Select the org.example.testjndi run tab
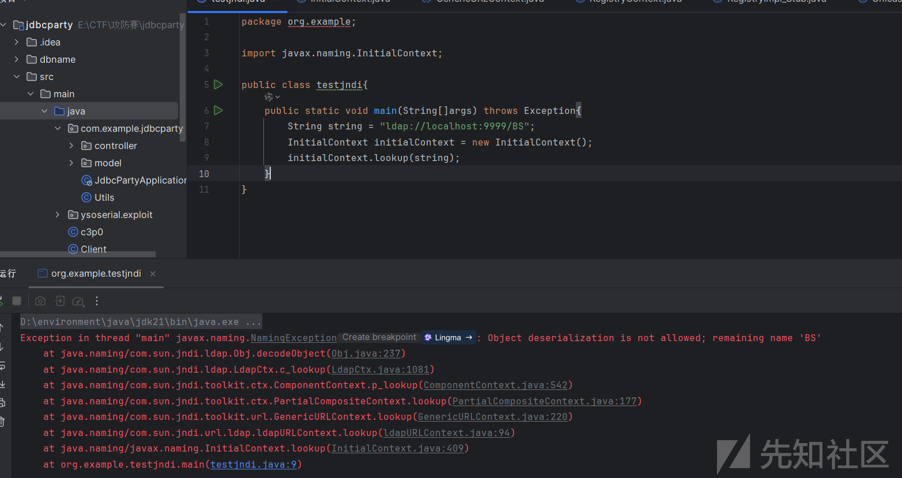This screenshot has width=902, height=478. [96, 273]
